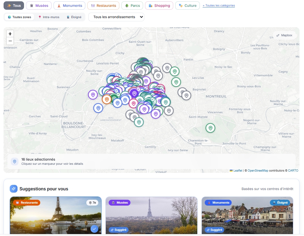Click the gray marker above Saint-Mandé road

click(x=169, y=111)
